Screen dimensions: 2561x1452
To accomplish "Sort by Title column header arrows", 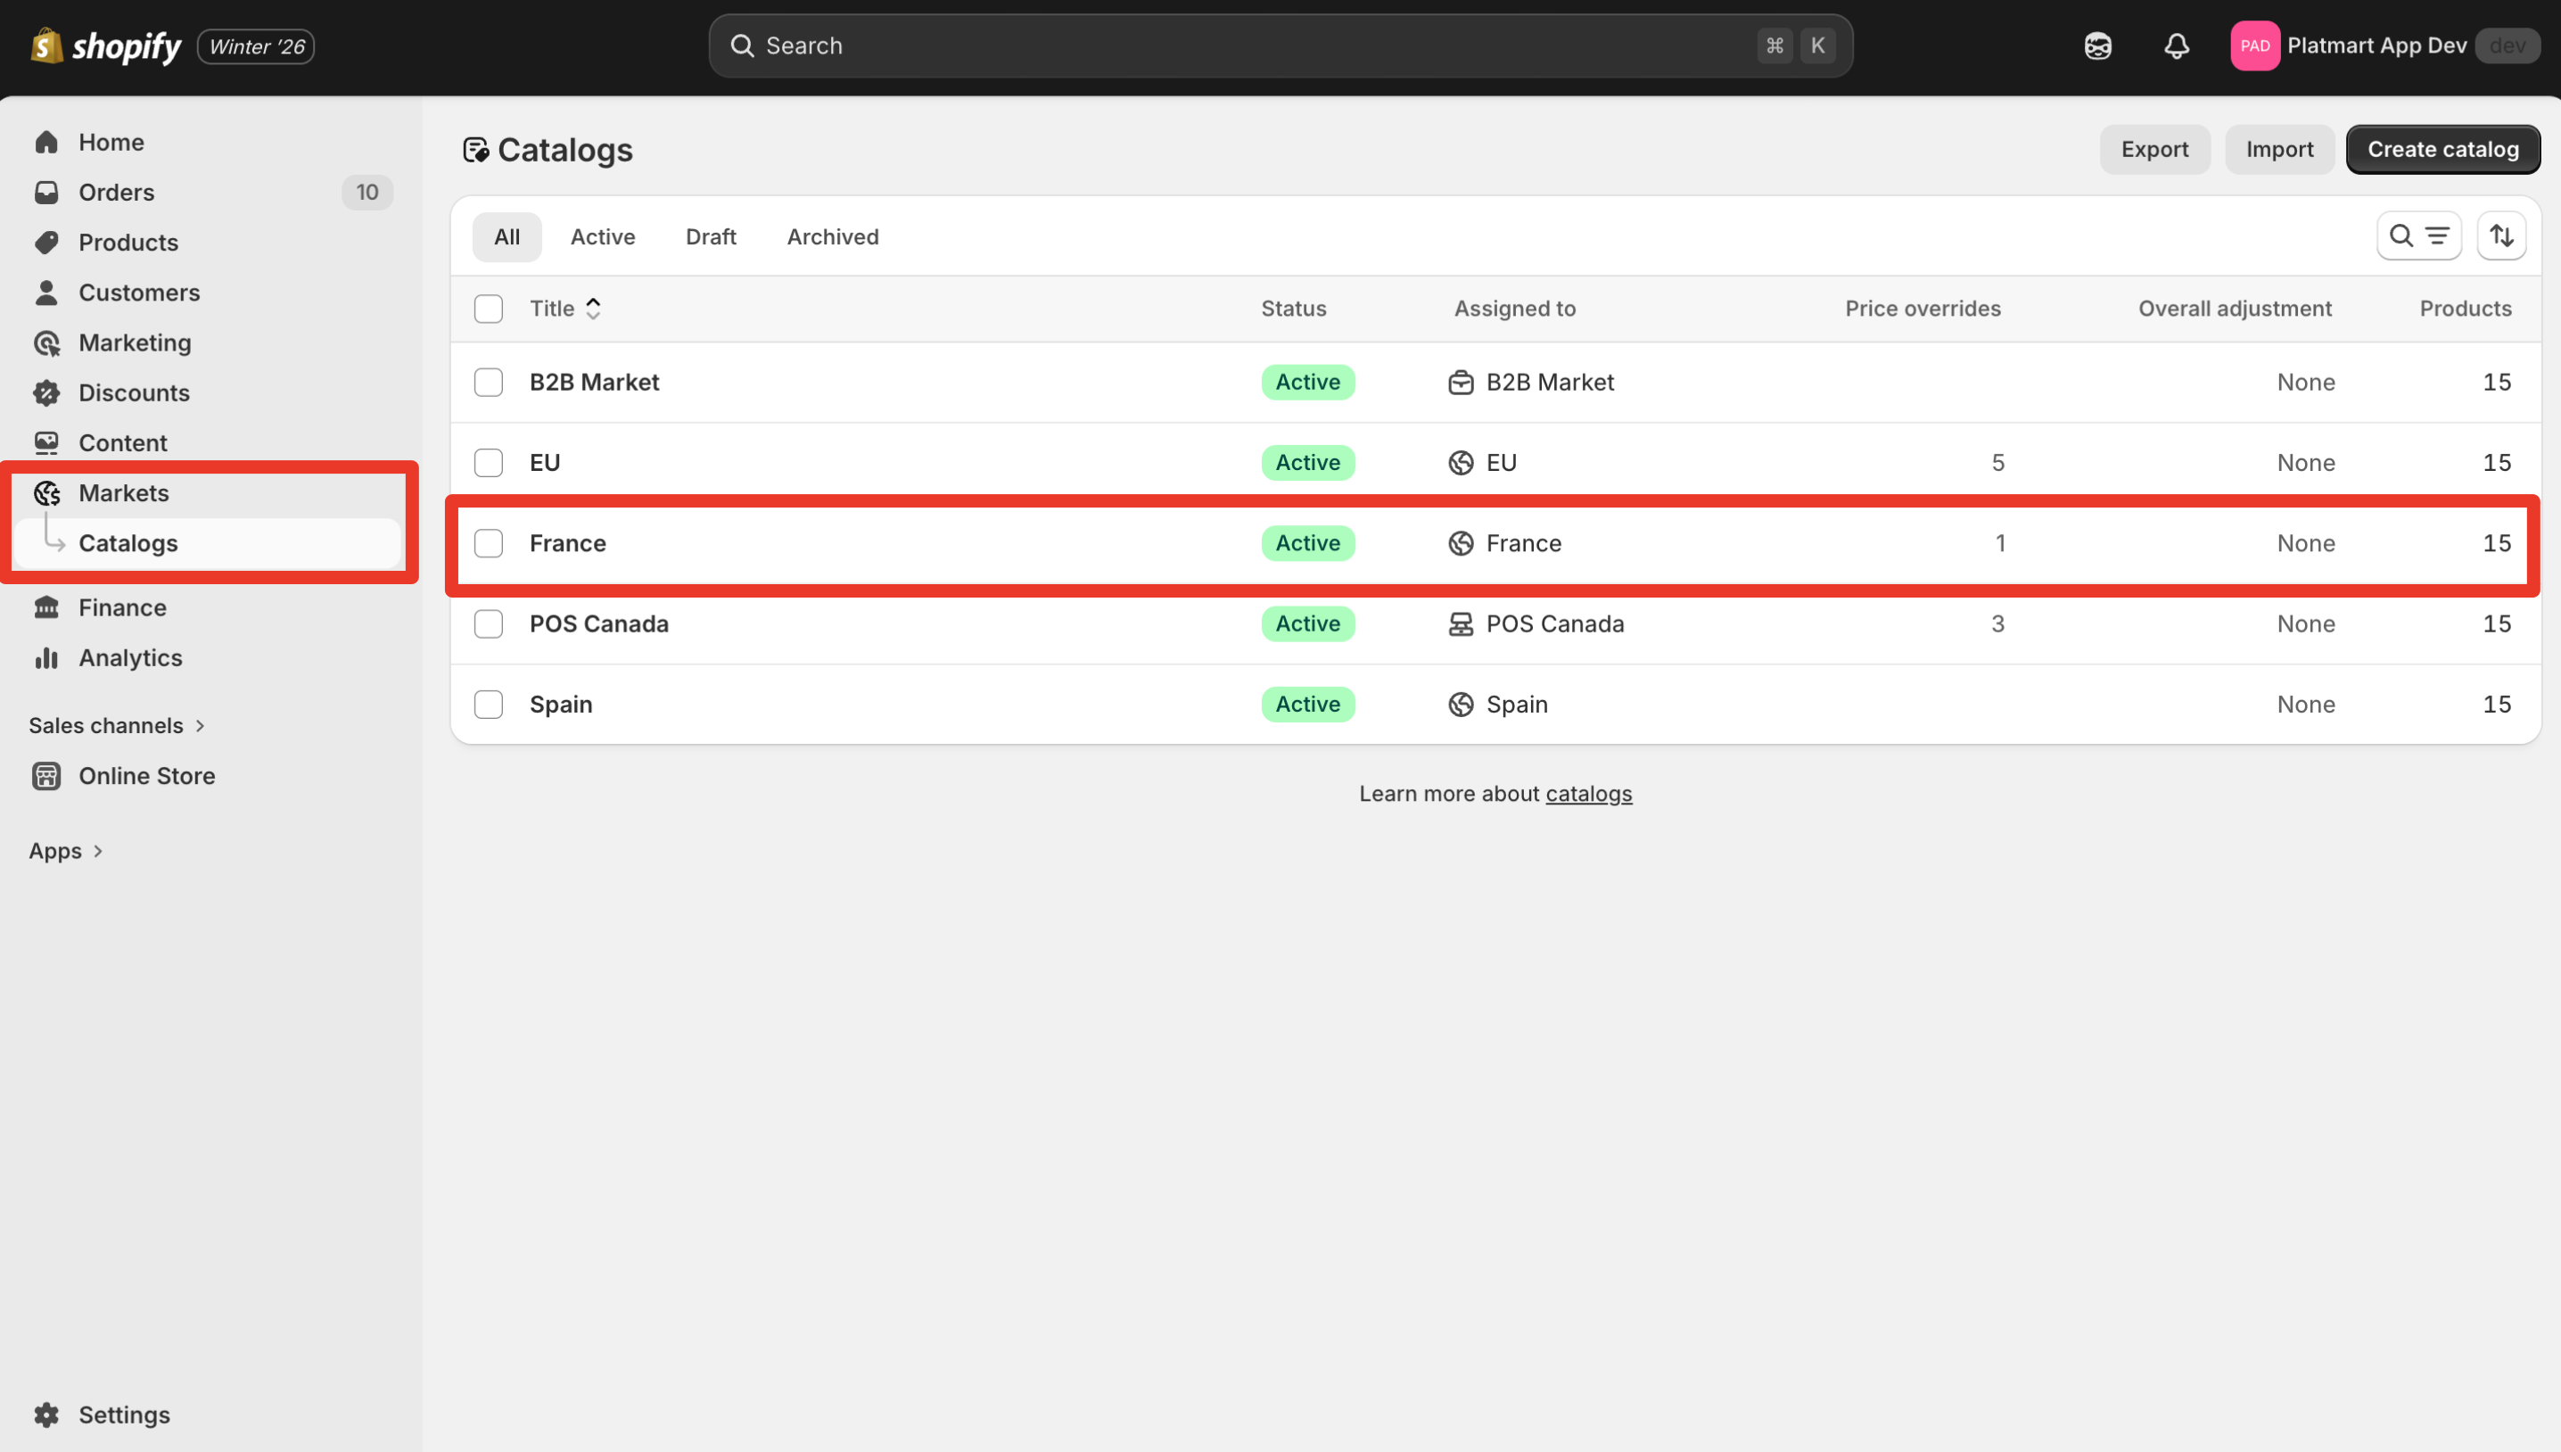I will (x=593, y=309).
